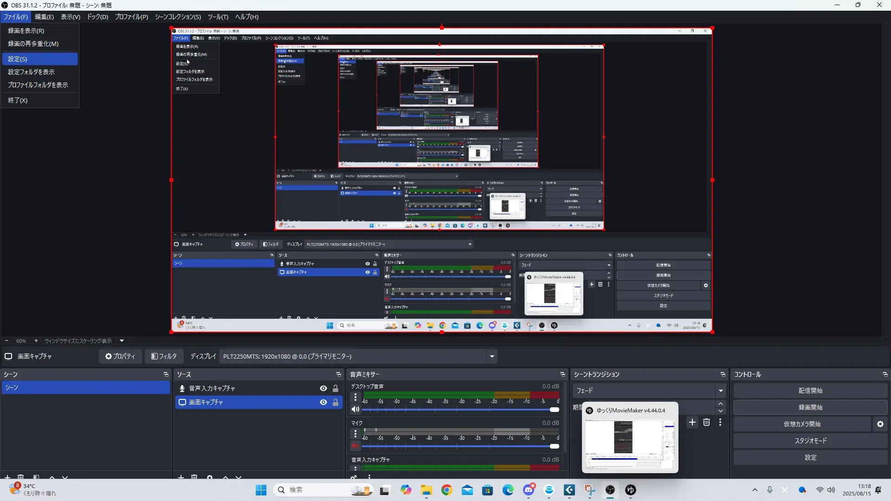Click the transition delete trash icon
The width and height of the screenshot is (891, 501).
point(706,422)
